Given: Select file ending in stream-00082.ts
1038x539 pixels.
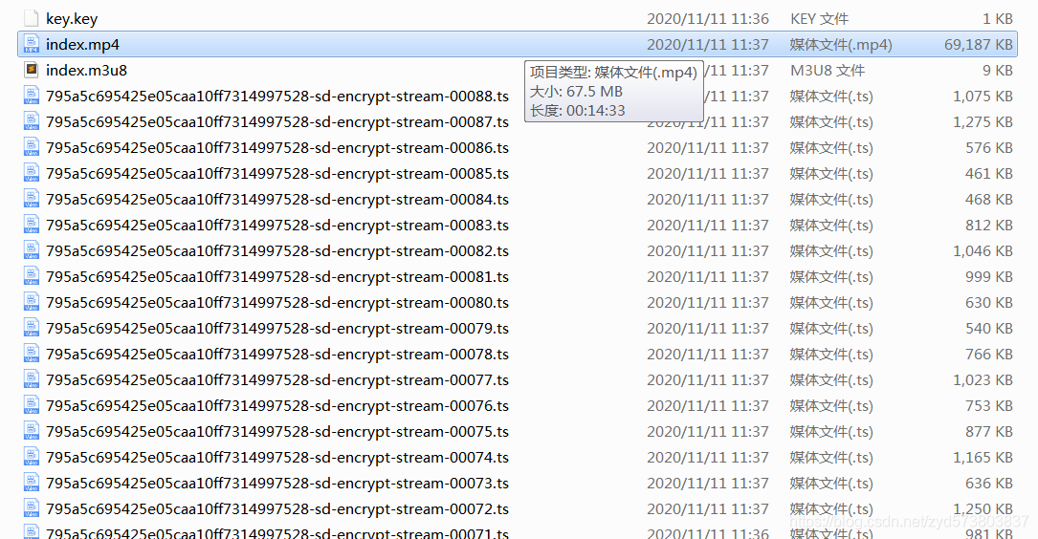Looking at the screenshot, I should [x=277, y=250].
